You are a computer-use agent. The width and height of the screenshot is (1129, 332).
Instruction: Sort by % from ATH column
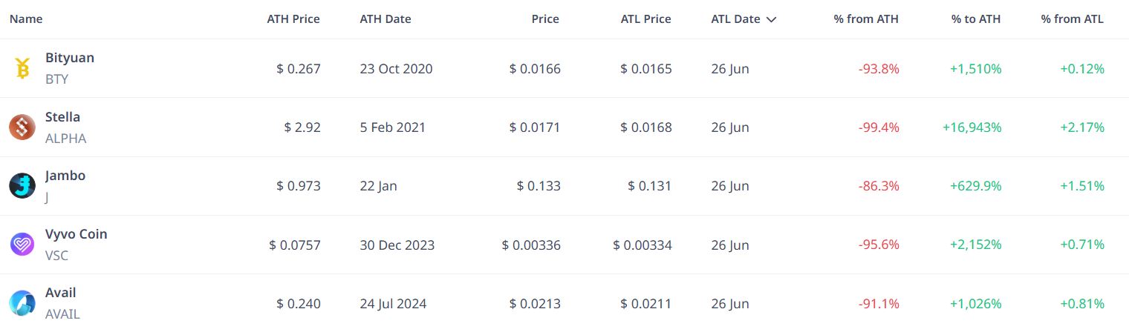click(x=866, y=19)
